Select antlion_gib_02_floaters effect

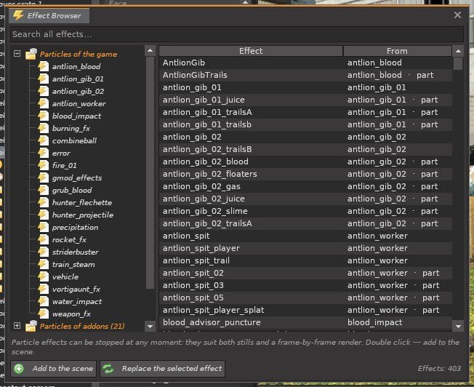coord(305,174)
